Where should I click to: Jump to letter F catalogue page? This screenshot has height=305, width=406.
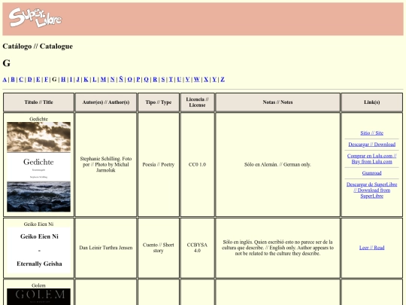47,79
